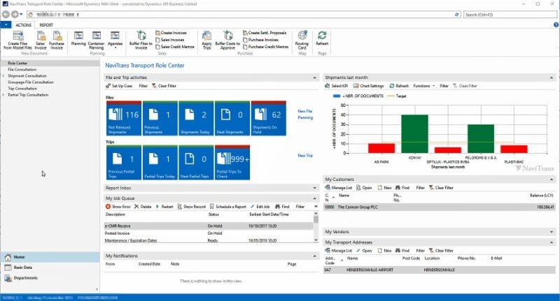560x301 pixels.
Task: Click Create Settl. Proposals
Action: (x=265, y=33)
